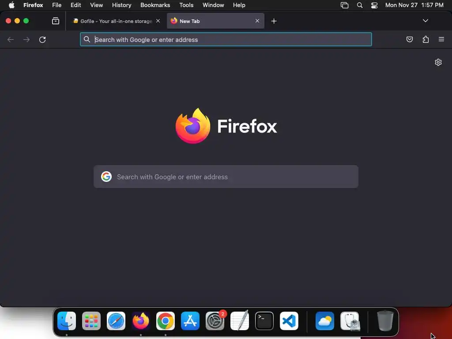Open Launchpad from the Dock
Screen dimensions: 452x339
point(91,321)
